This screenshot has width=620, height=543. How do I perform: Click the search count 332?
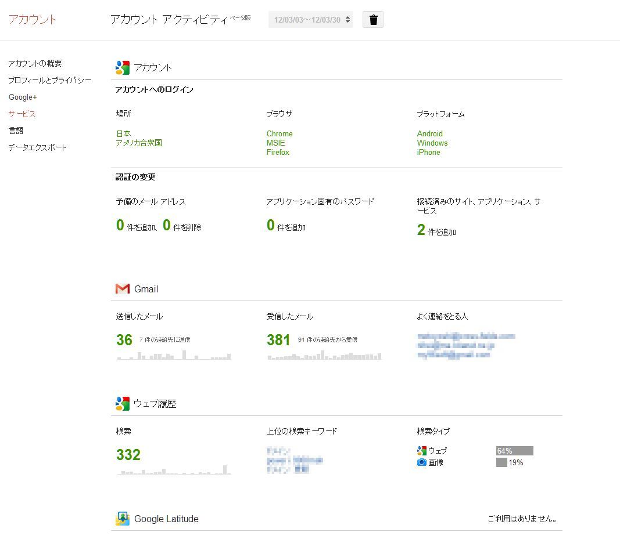click(x=128, y=455)
